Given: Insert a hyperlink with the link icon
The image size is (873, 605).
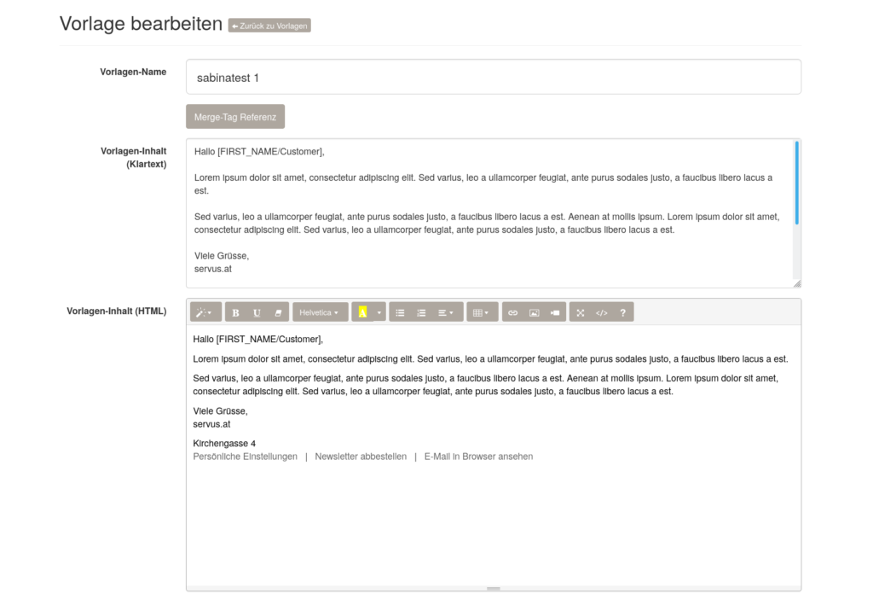Looking at the screenshot, I should coord(512,312).
